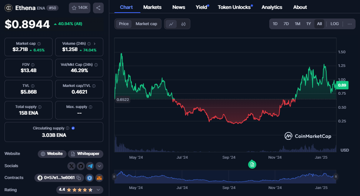The image size is (360, 196).
Task: Select the Price toggle
Action: [x=124, y=24]
